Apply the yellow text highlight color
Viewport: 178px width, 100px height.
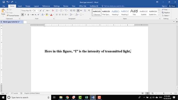coord(47,15)
